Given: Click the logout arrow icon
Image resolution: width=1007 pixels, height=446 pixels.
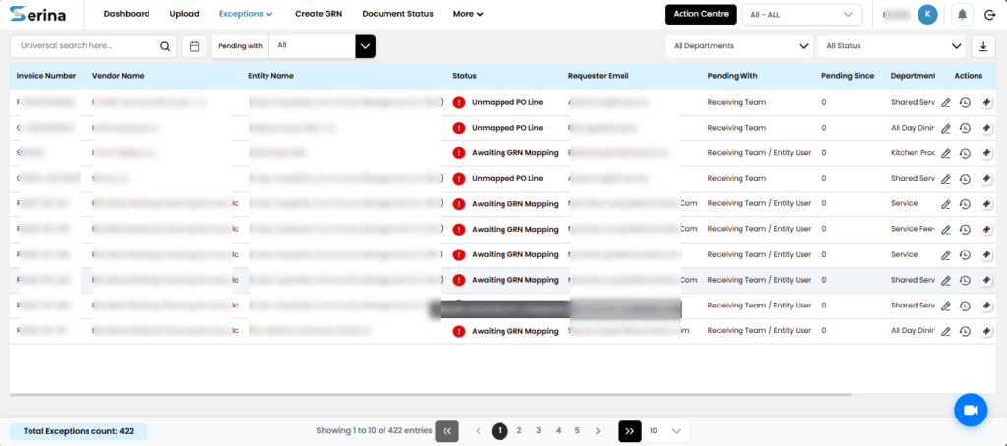Looking at the screenshot, I should click(989, 14).
